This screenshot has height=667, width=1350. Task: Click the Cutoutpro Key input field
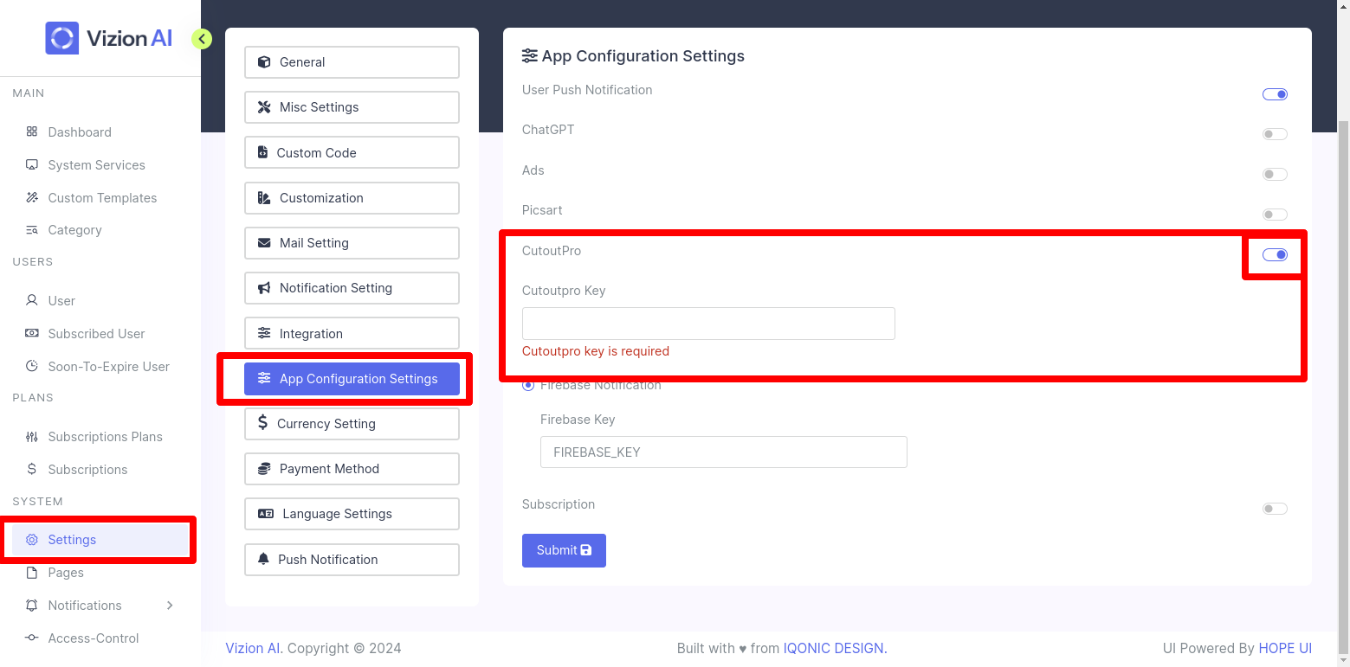(x=708, y=324)
